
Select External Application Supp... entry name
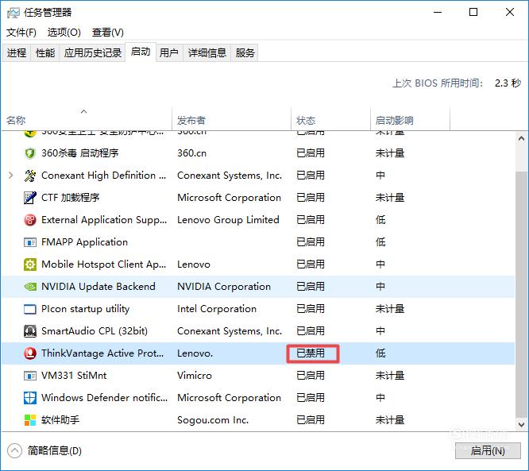(104, 220)
